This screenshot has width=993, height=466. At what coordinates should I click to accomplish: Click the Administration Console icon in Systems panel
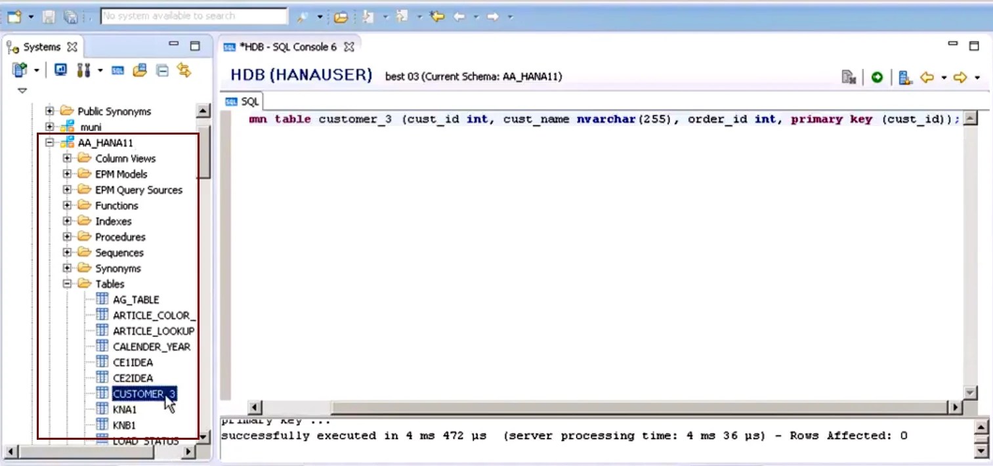coord(59,70)
